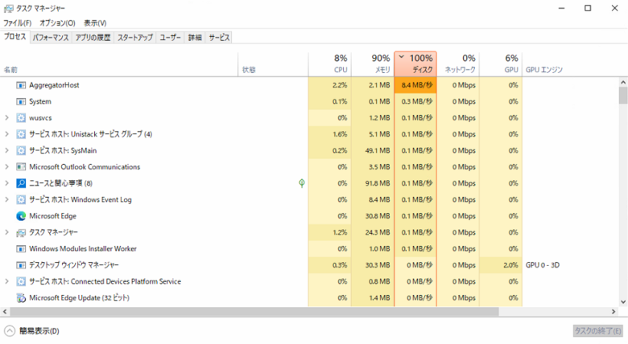
Task: Sort by the CPU column header
Action: (329, 63)
